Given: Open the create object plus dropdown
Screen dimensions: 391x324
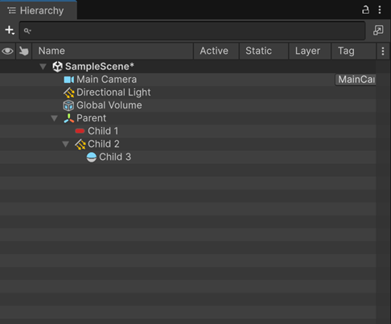Looking at the screenshot, I should [x=10, y=31].
